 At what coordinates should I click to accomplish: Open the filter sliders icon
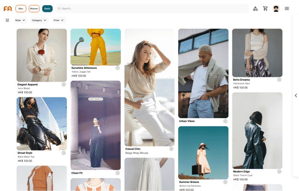[7, 21]
